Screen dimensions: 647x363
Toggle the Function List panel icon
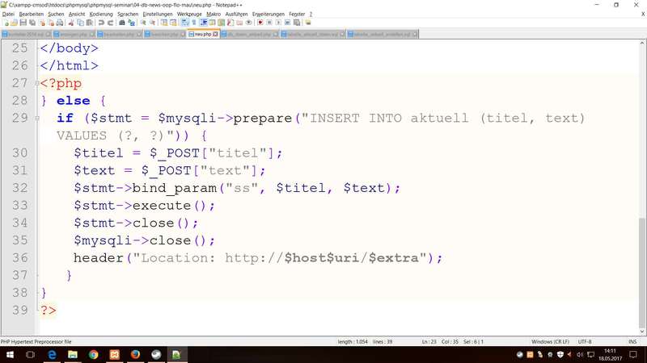pos(230,23)
